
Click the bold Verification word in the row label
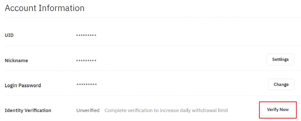click(x=37, y=111)
